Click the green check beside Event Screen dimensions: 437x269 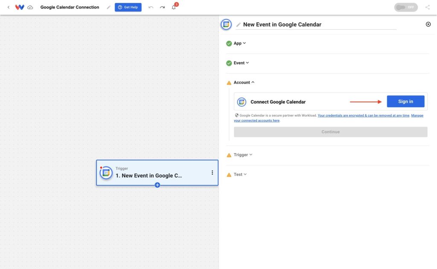(229, 63)
